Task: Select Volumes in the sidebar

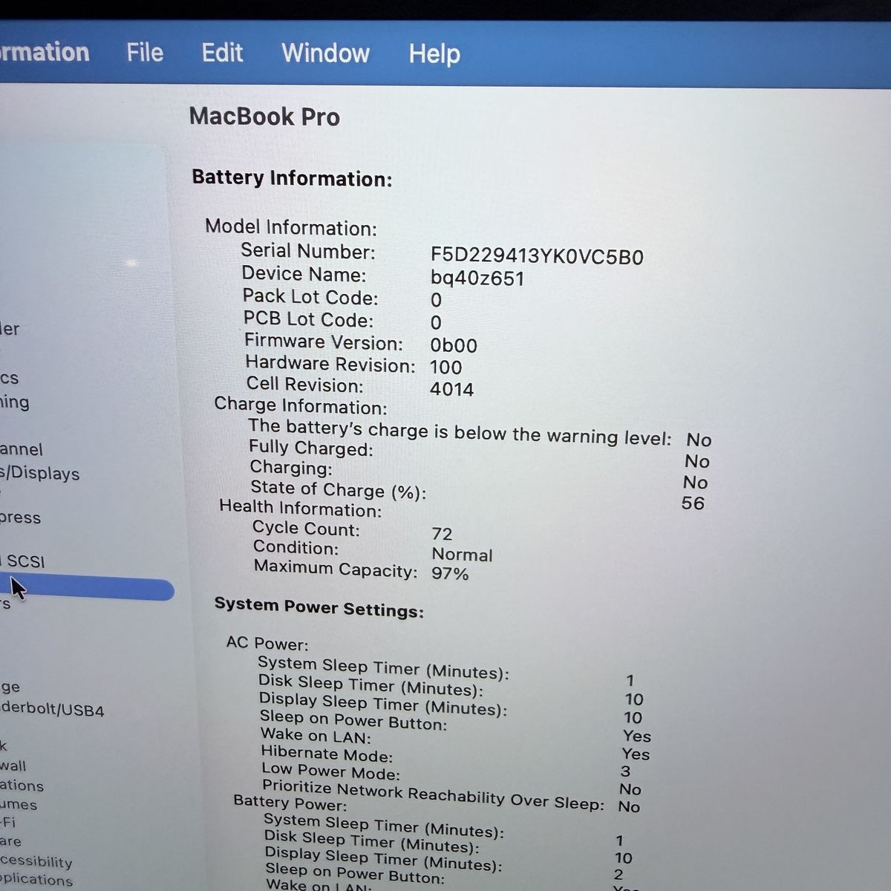Action: [x=19, y=804]
